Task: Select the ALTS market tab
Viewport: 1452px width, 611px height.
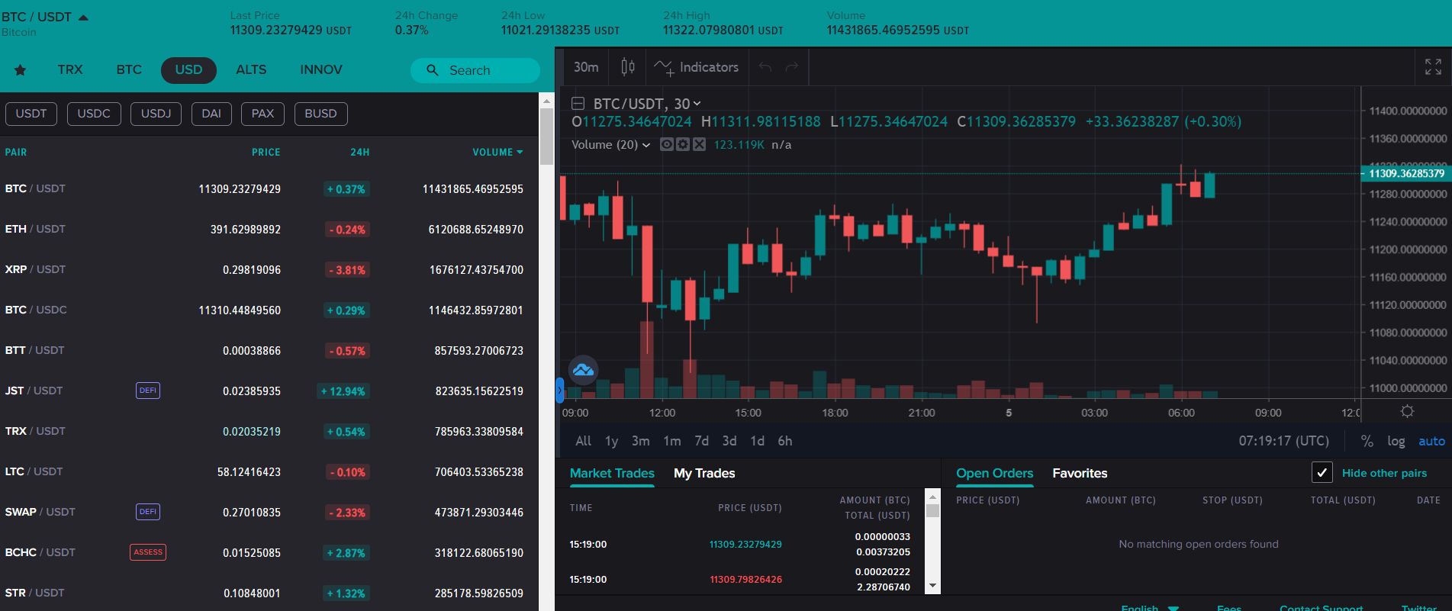Action: pyautogui.click(x=251, y=70)
